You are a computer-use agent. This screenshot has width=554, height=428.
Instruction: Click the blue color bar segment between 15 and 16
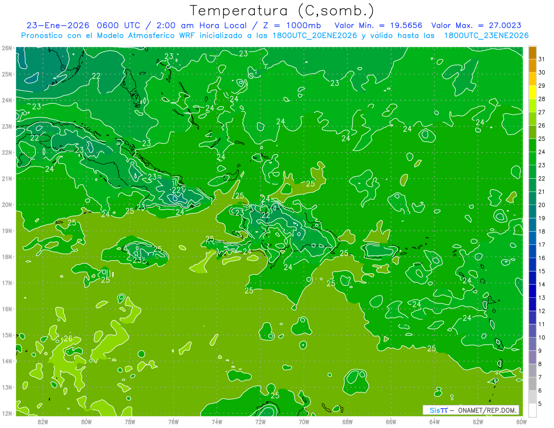click(533, 265)
